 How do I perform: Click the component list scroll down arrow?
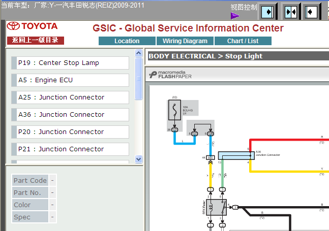point(138,159)
